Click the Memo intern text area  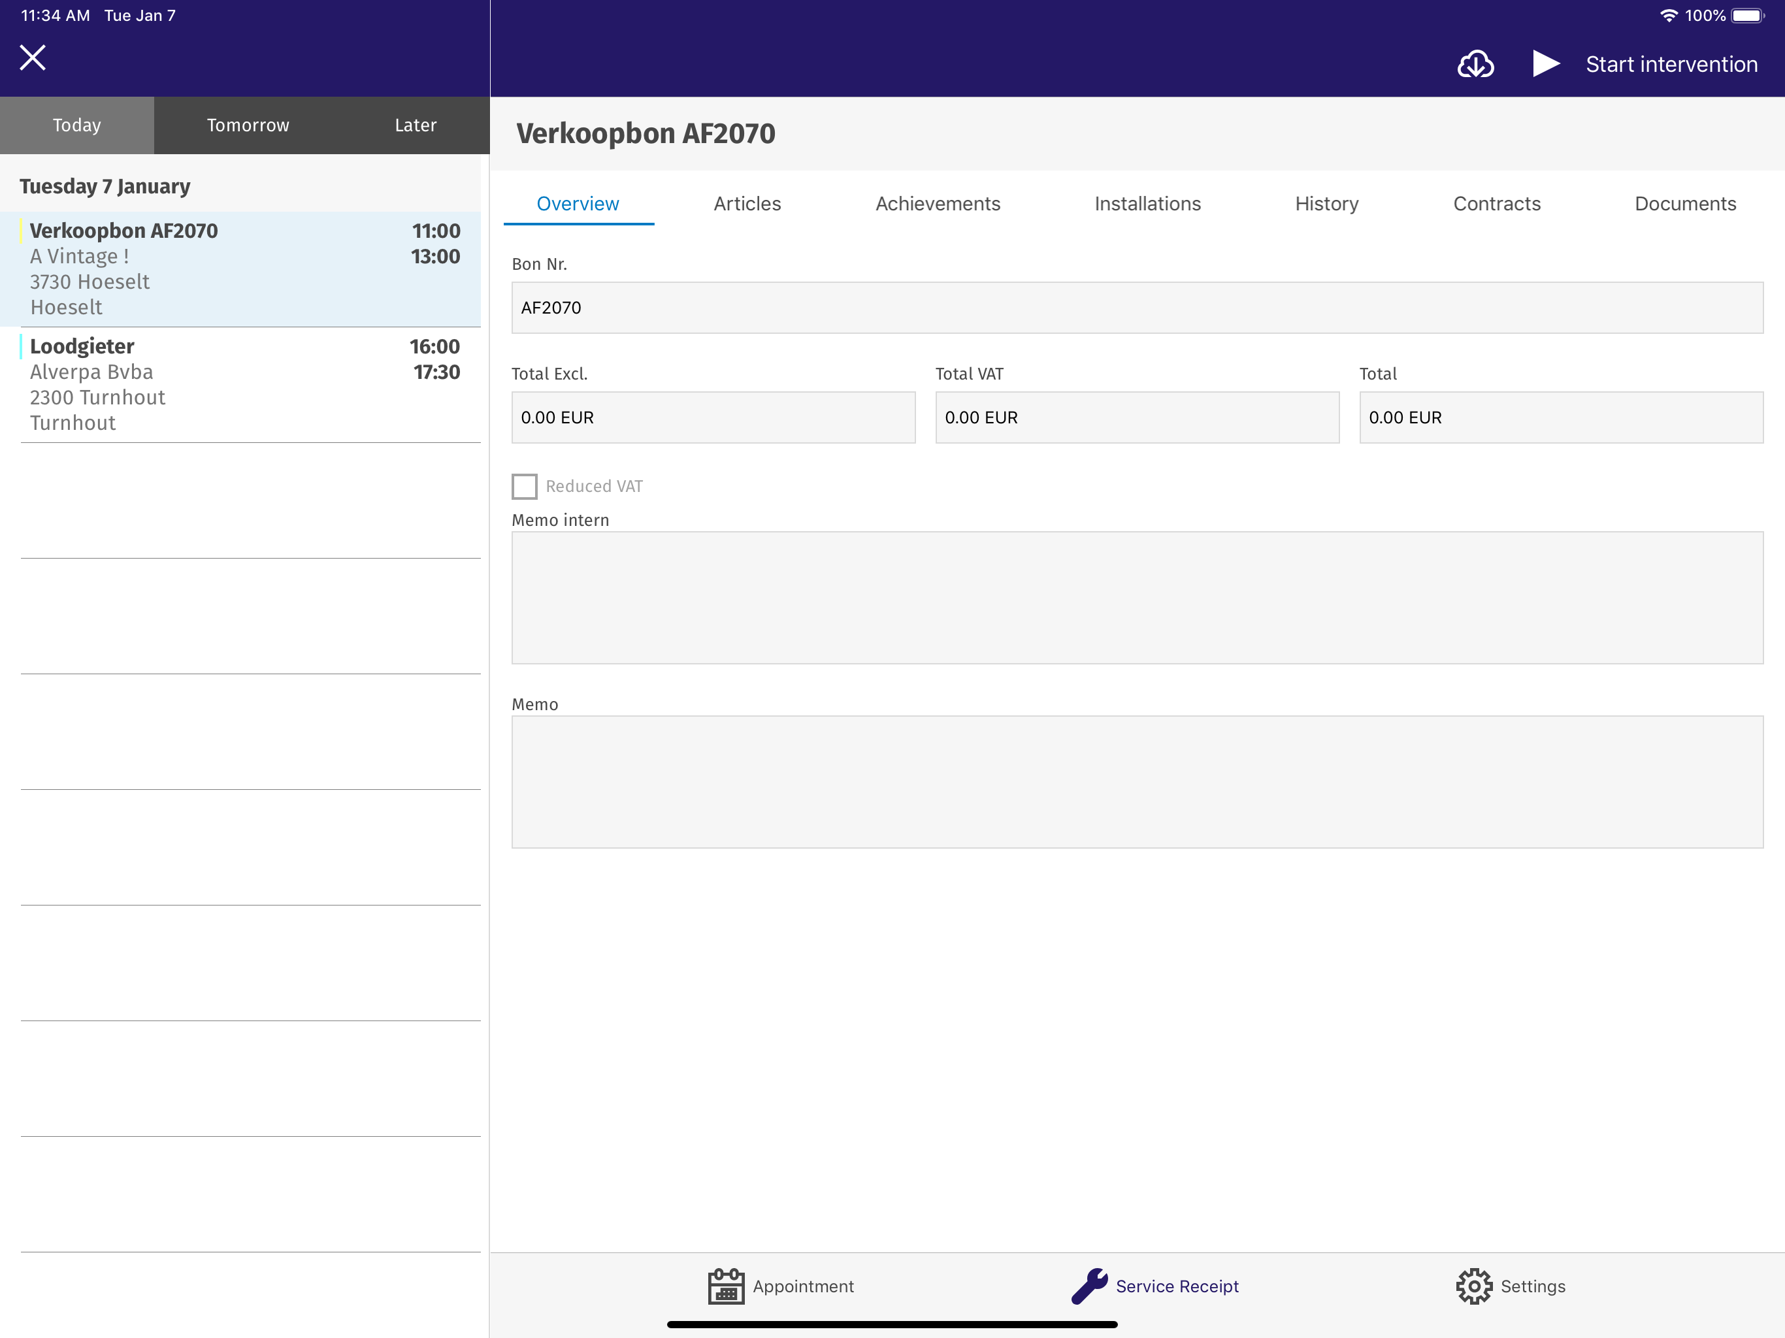click(x=1137, y=598)
